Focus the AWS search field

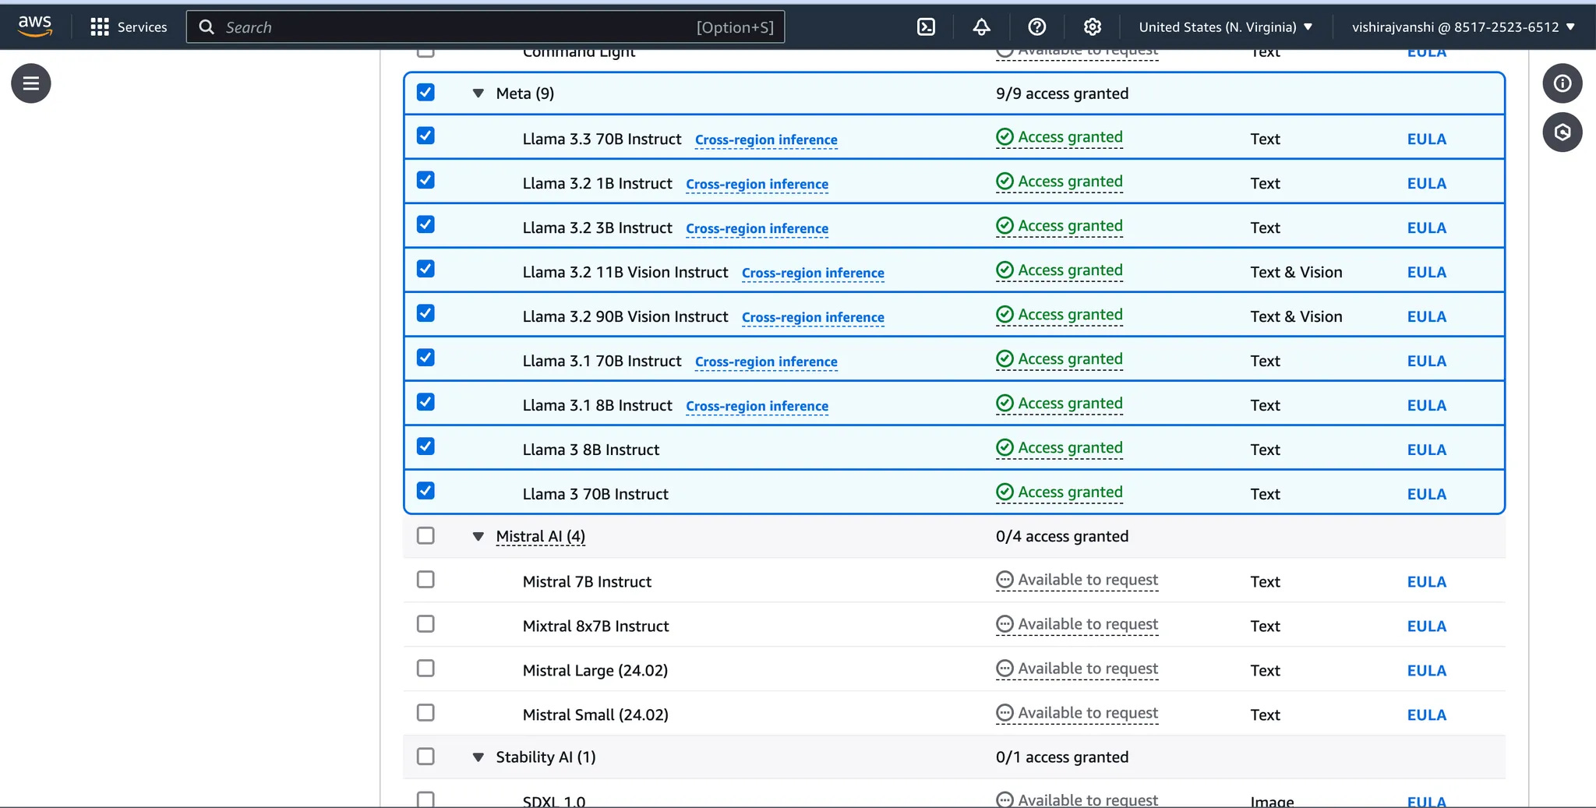(x=486, y=27)
